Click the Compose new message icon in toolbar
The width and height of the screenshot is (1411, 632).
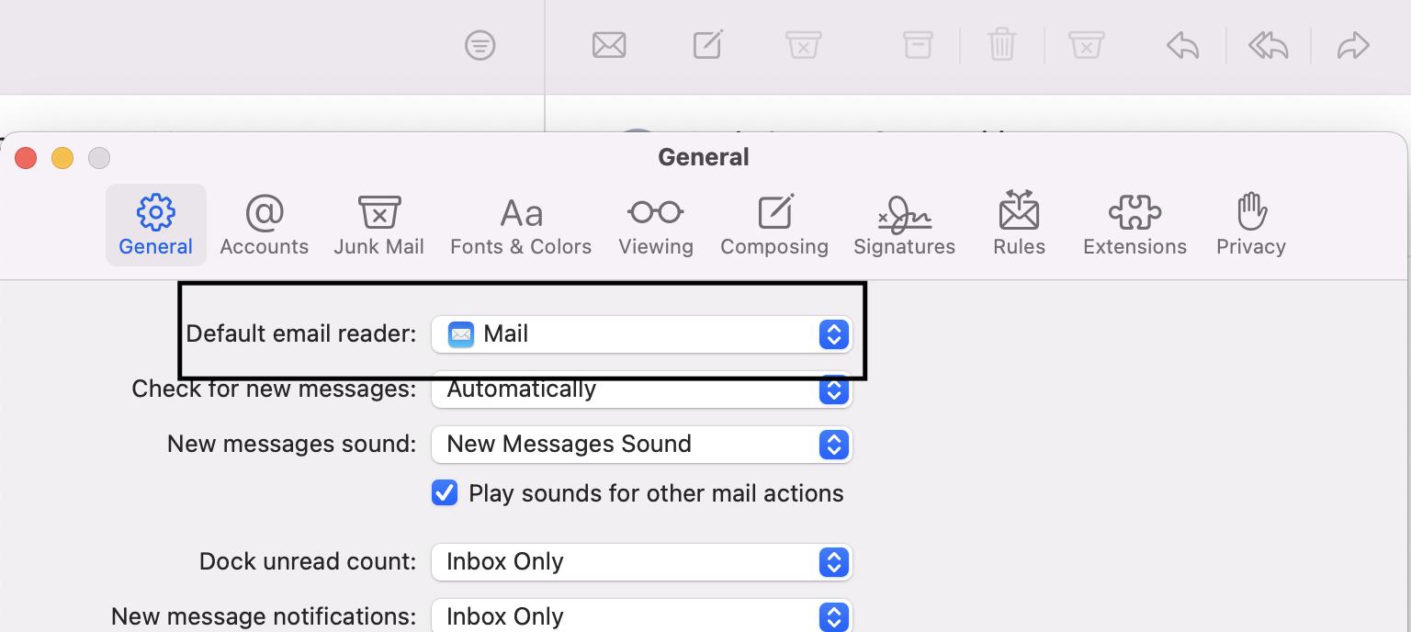coord(708,44)
